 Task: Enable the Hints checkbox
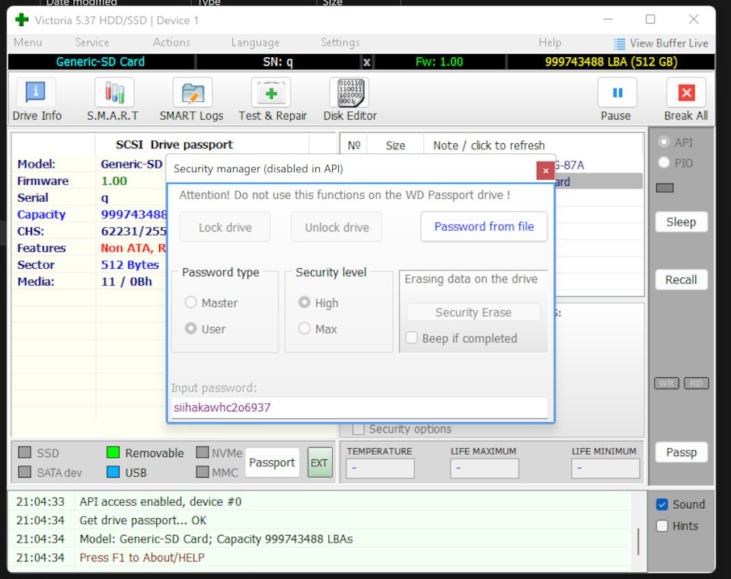coord(662,526)
